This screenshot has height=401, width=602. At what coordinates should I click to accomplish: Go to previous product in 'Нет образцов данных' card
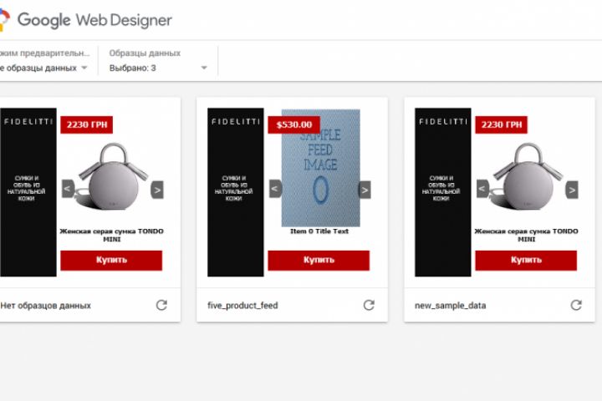coord(68,189)
